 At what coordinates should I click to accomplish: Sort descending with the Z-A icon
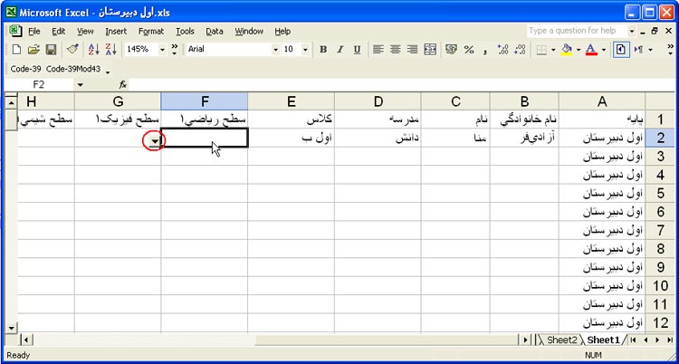coord(111,49)
